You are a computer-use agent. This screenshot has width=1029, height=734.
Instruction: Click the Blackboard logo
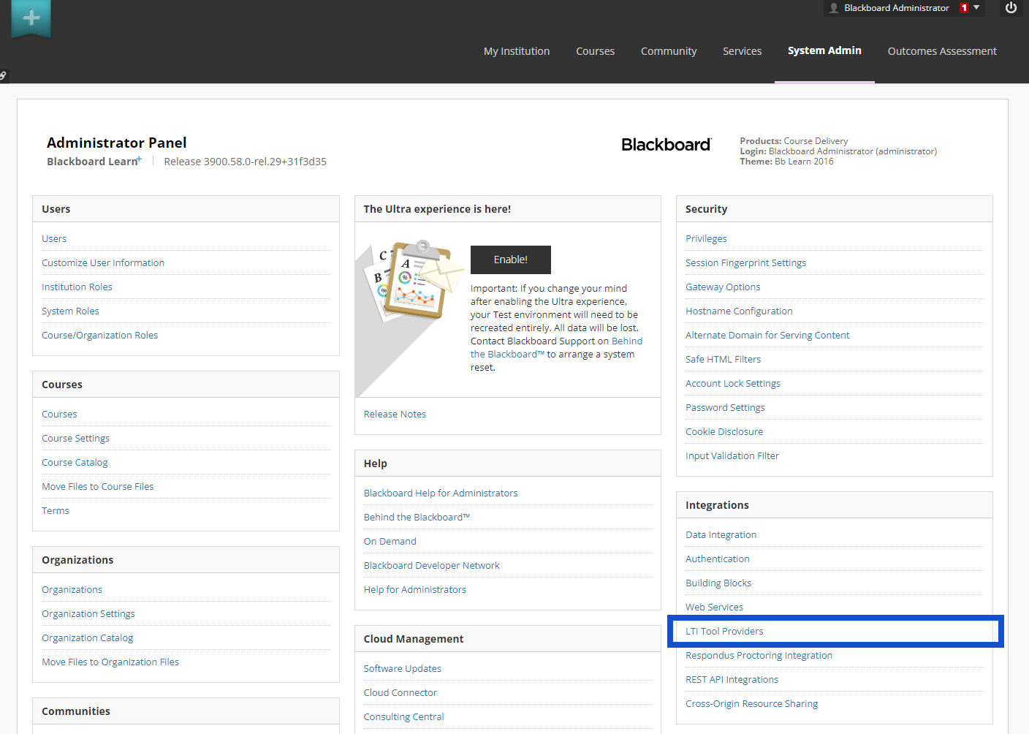pyautogui.click(x=666, y=145)
